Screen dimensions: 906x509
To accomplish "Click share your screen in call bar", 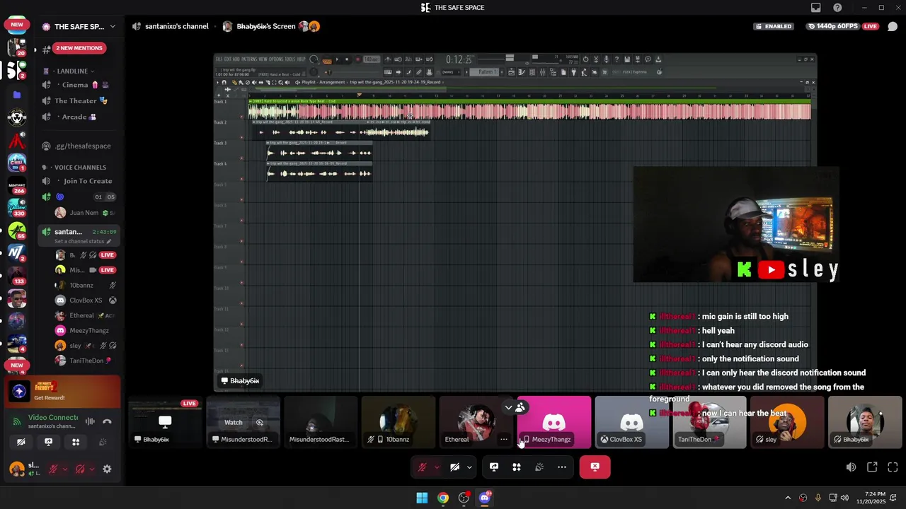I will click(494, 467).
